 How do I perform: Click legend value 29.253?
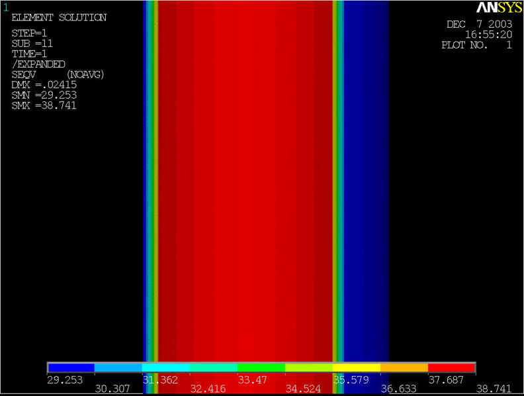click(65, 380)
